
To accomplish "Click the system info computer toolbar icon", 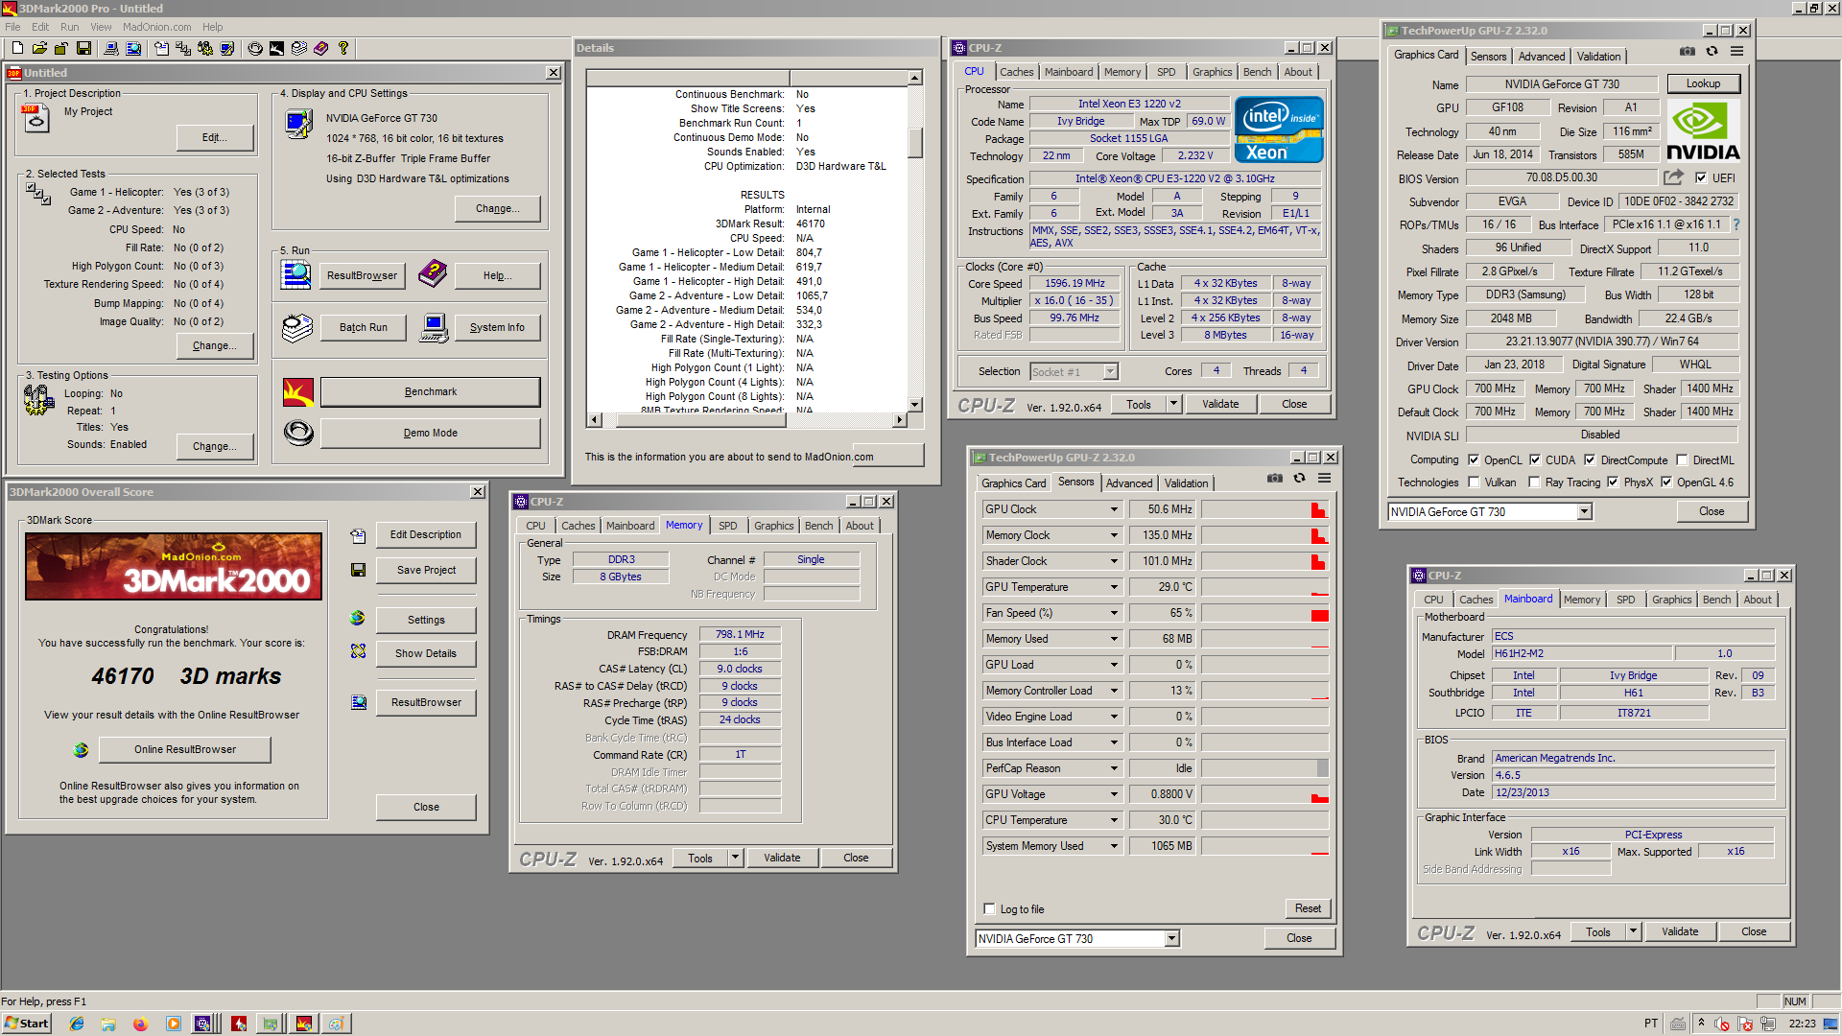I will 111,48.
